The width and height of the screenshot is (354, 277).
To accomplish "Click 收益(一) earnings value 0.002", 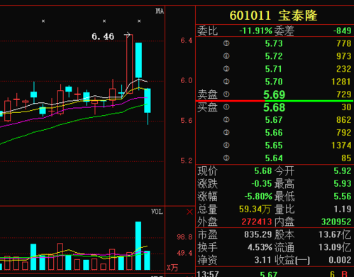I will 340,260.
